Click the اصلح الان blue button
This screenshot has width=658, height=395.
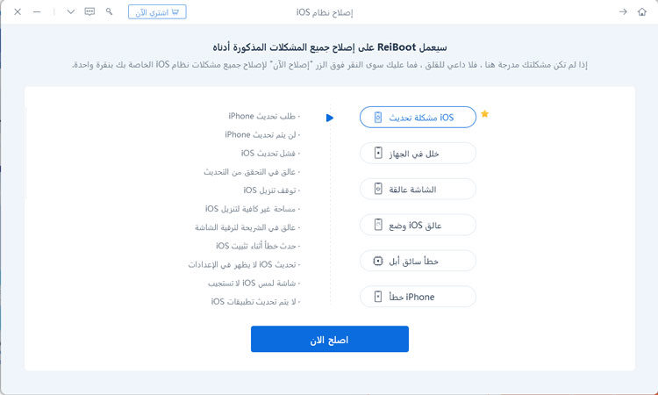point(329,339)
